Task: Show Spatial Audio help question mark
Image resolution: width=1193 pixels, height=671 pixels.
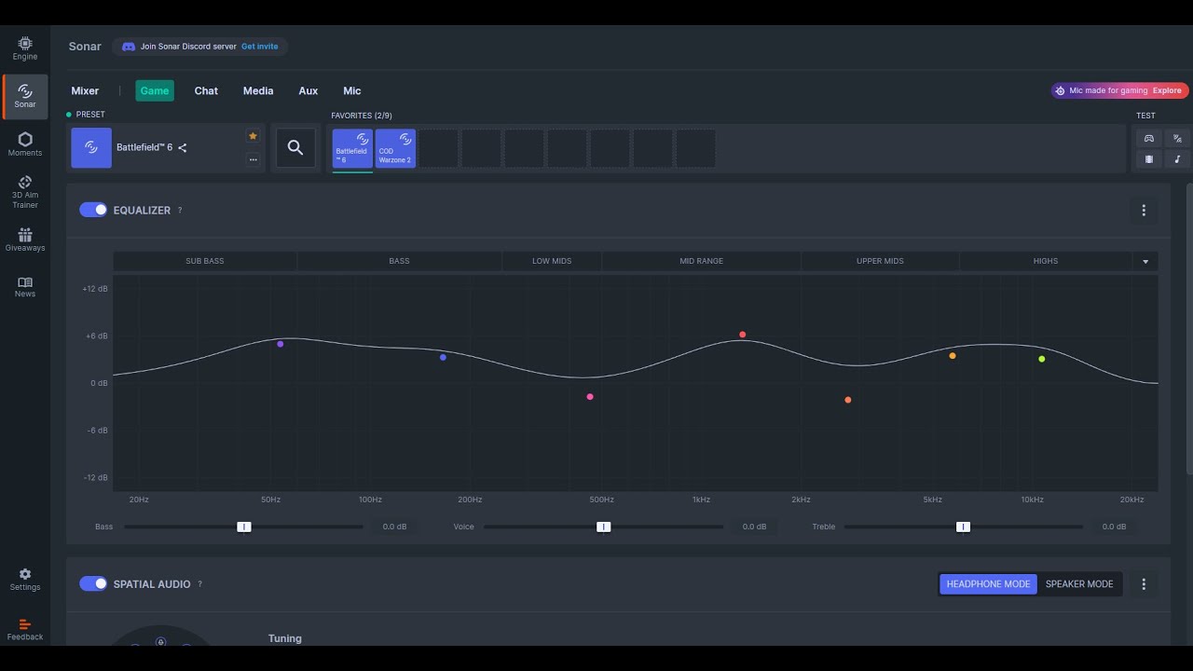Action: pyautogui.click(x=199, y=584)
